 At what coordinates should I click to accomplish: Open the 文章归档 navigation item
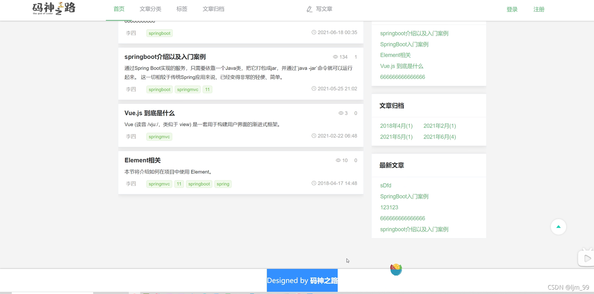click(x=213, y=9)
